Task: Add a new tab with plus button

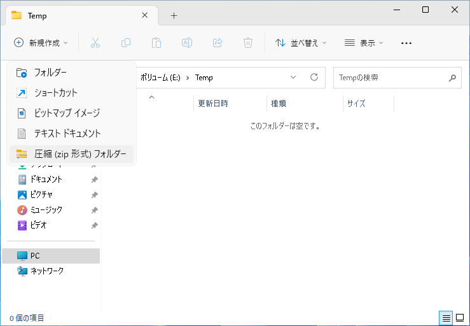Action: tap(174, 15)
